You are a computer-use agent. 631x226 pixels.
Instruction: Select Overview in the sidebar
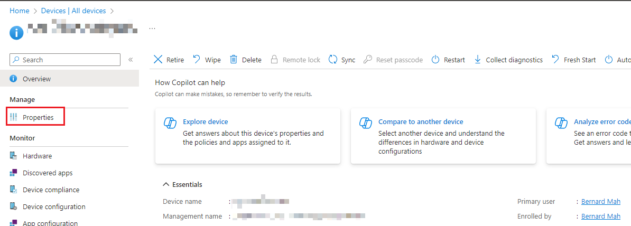[36, 79]
